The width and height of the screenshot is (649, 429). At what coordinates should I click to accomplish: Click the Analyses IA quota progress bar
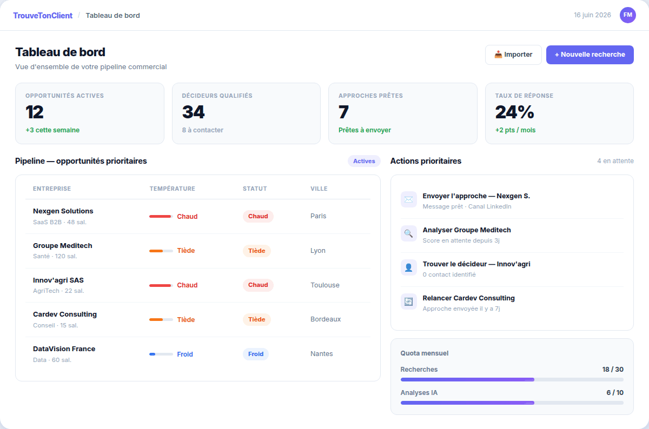(512, 403)
